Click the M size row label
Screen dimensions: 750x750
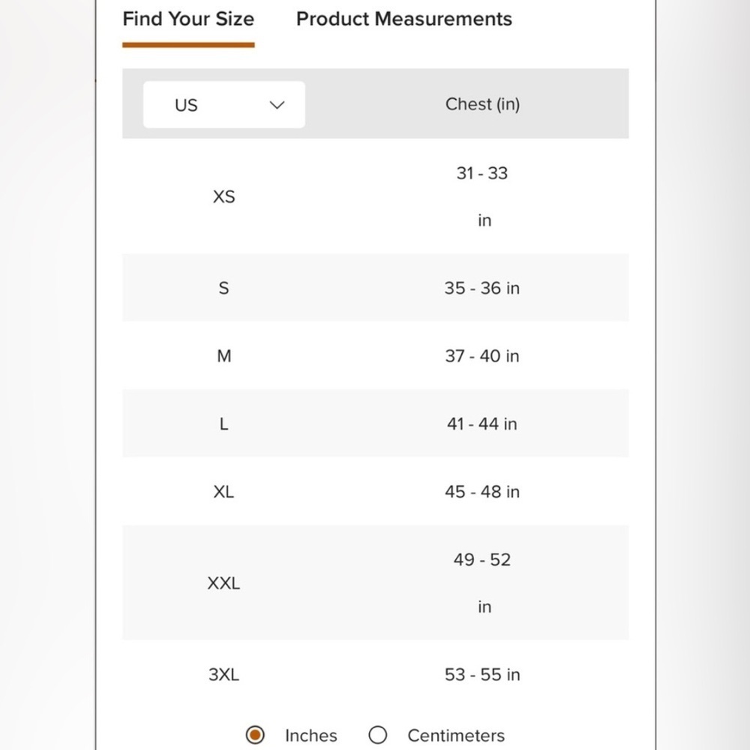click(223, 356)
